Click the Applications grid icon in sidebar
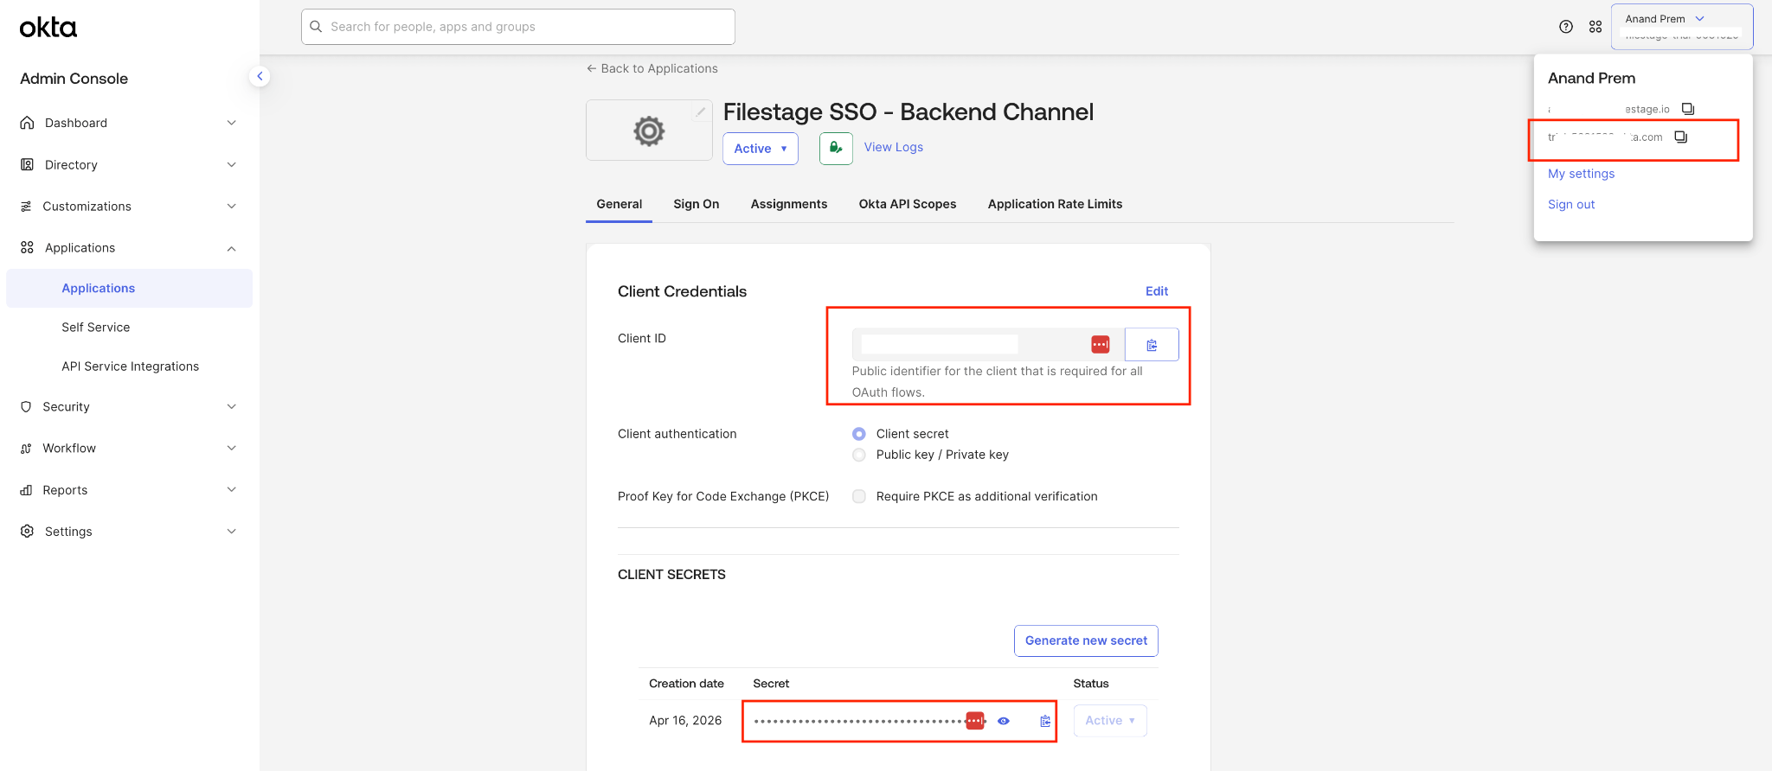1772x771 pixels. [x=27, y=247]
